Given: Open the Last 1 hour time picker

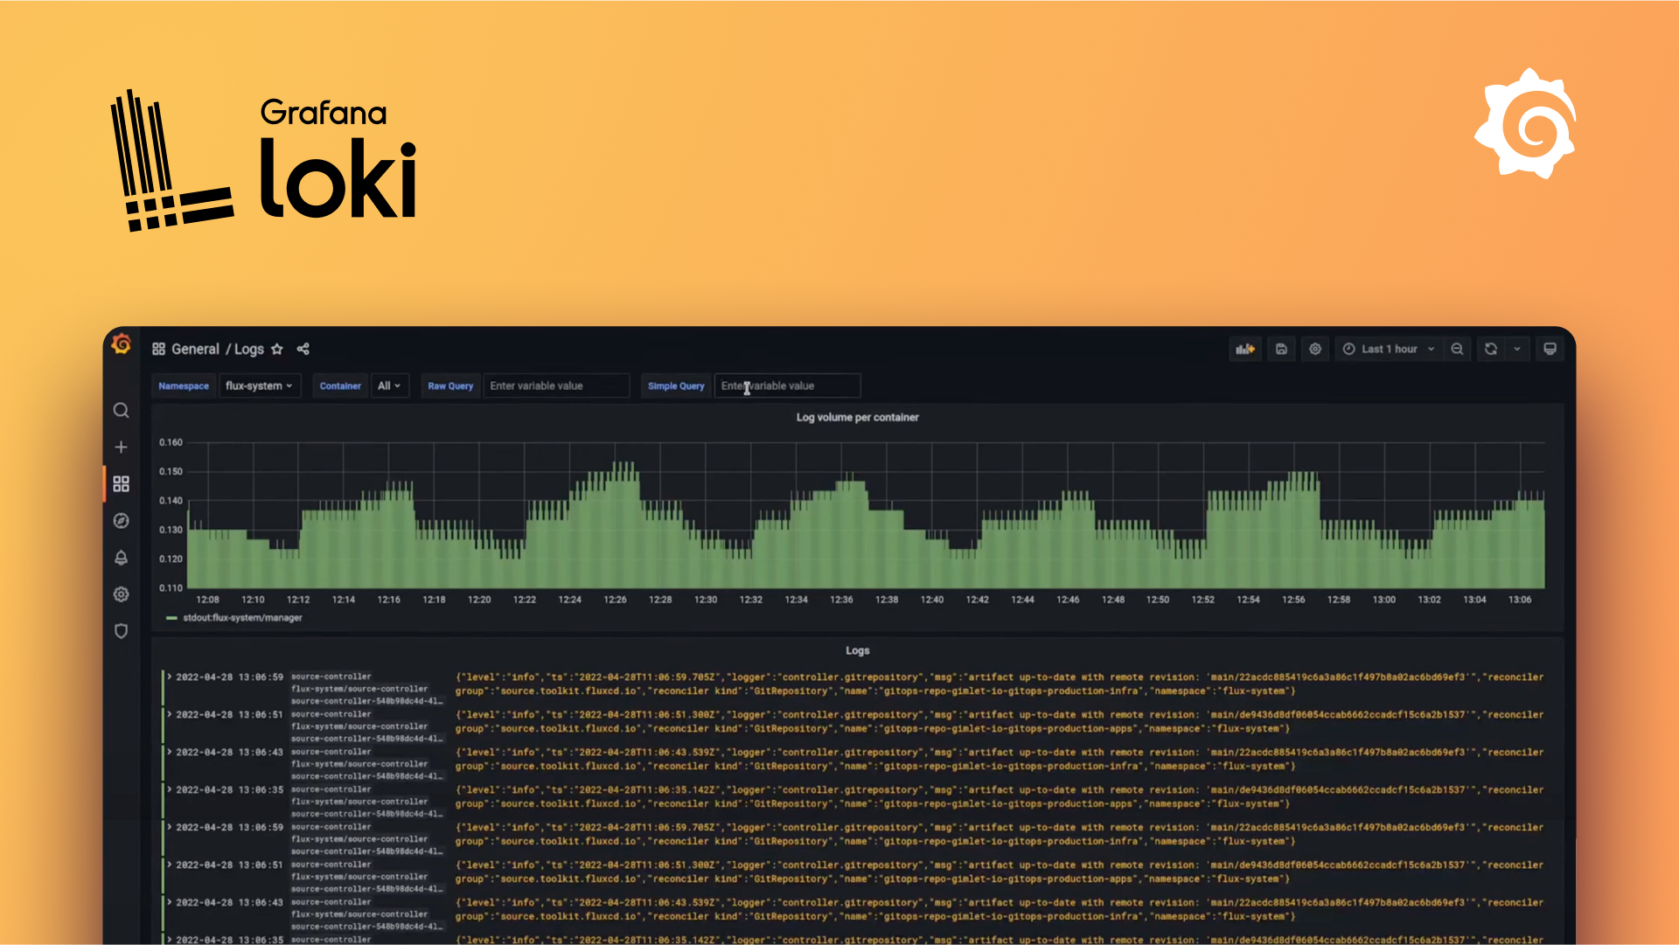Looking at the screenshot, I should tap(1390, 349).
